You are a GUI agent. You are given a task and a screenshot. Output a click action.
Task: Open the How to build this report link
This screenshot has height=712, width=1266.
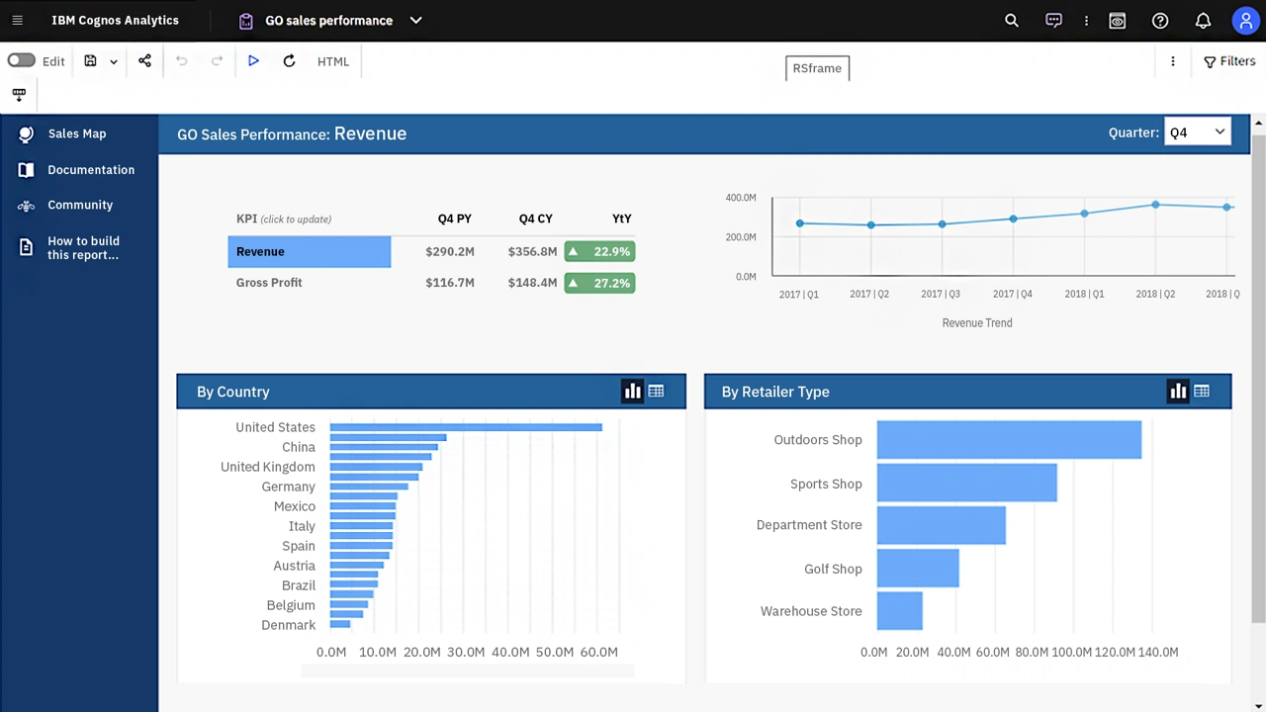[83, 247]
